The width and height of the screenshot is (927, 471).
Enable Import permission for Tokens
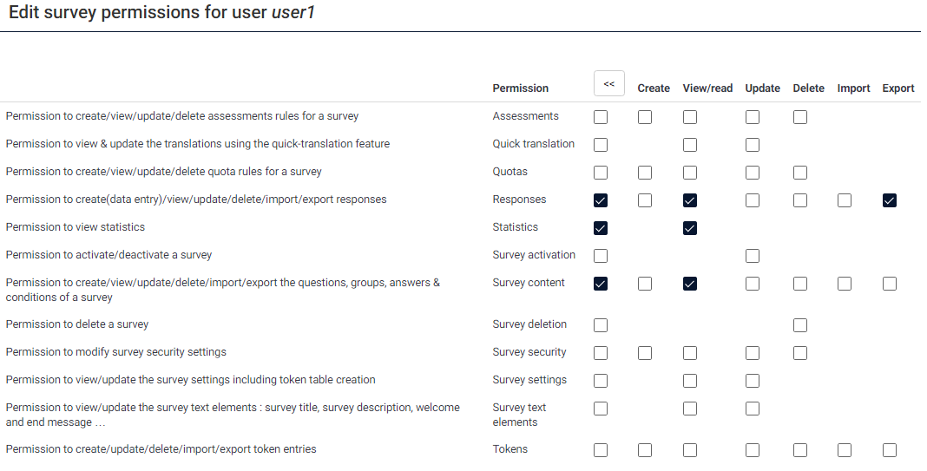[x=845, y=450]
